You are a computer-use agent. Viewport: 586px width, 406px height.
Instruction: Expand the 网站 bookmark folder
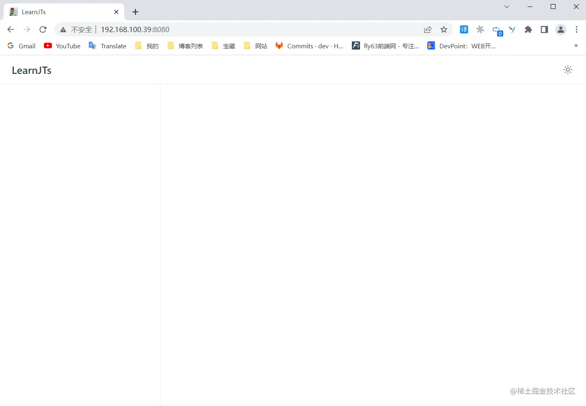(255, 46)
